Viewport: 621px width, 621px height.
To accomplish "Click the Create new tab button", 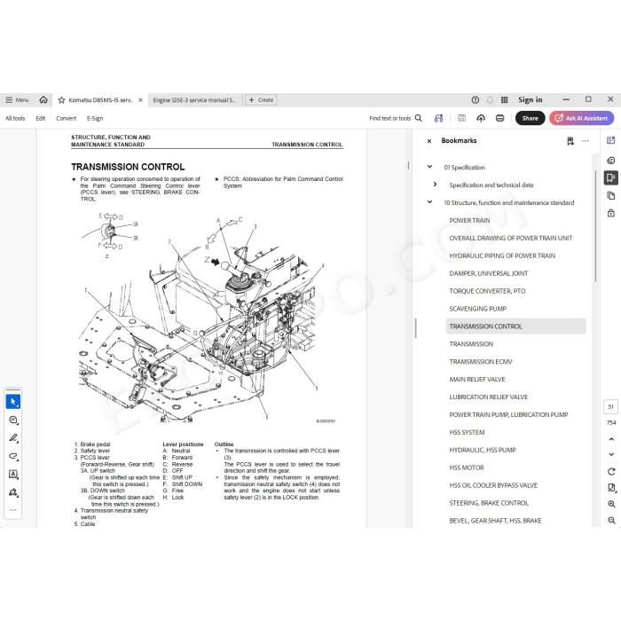I will tap(261, 100).
